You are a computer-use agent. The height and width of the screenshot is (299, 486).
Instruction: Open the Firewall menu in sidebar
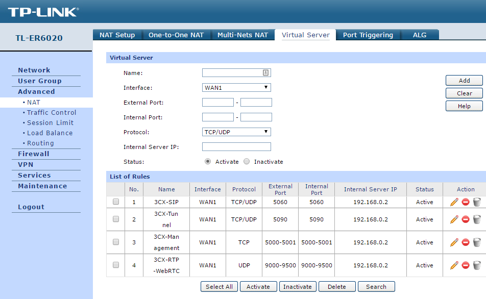(34, 154)
